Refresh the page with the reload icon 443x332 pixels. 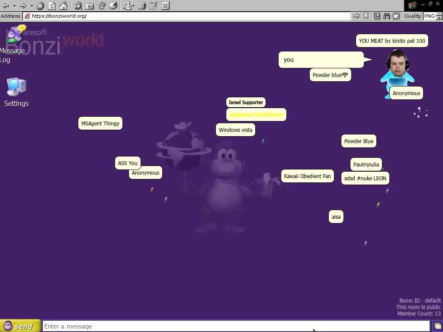[52, 5]
